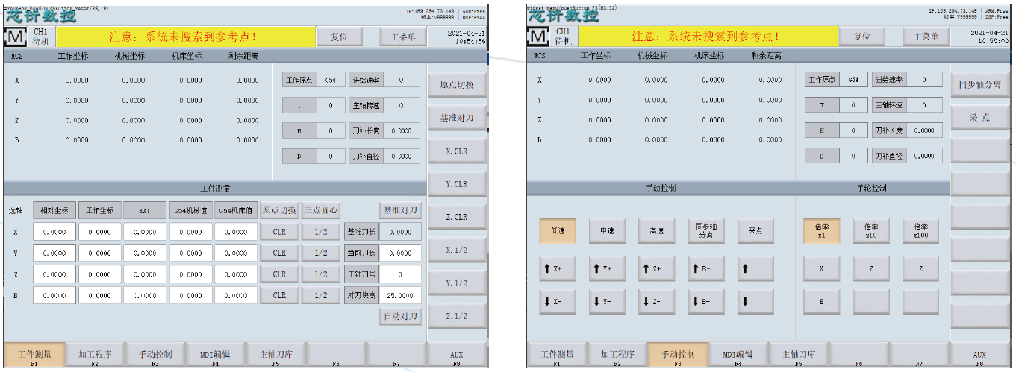This screenshot has height=372, width=1016.
Task: Move Z axis up with Z+ arrow
Action: [656, 268]
